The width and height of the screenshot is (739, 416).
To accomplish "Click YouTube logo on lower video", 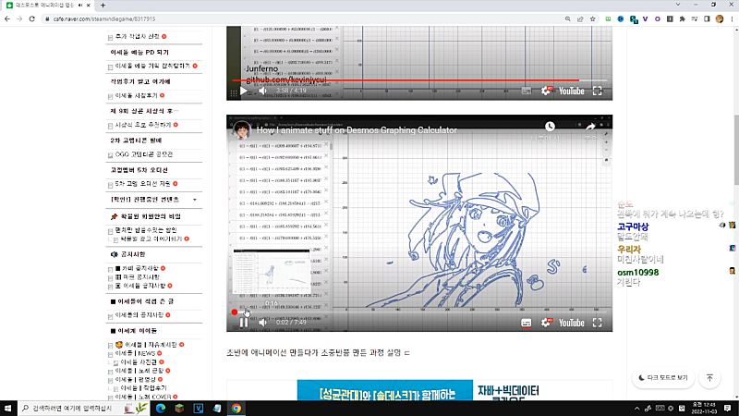I will [x=572, y=323].
